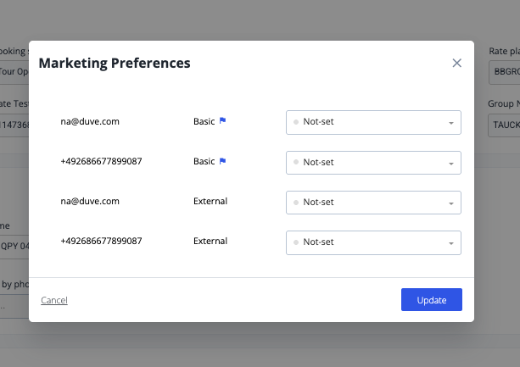This screenshot has width=520, height=367.
Task: Click the Cancel link
Action: (54, 300)
